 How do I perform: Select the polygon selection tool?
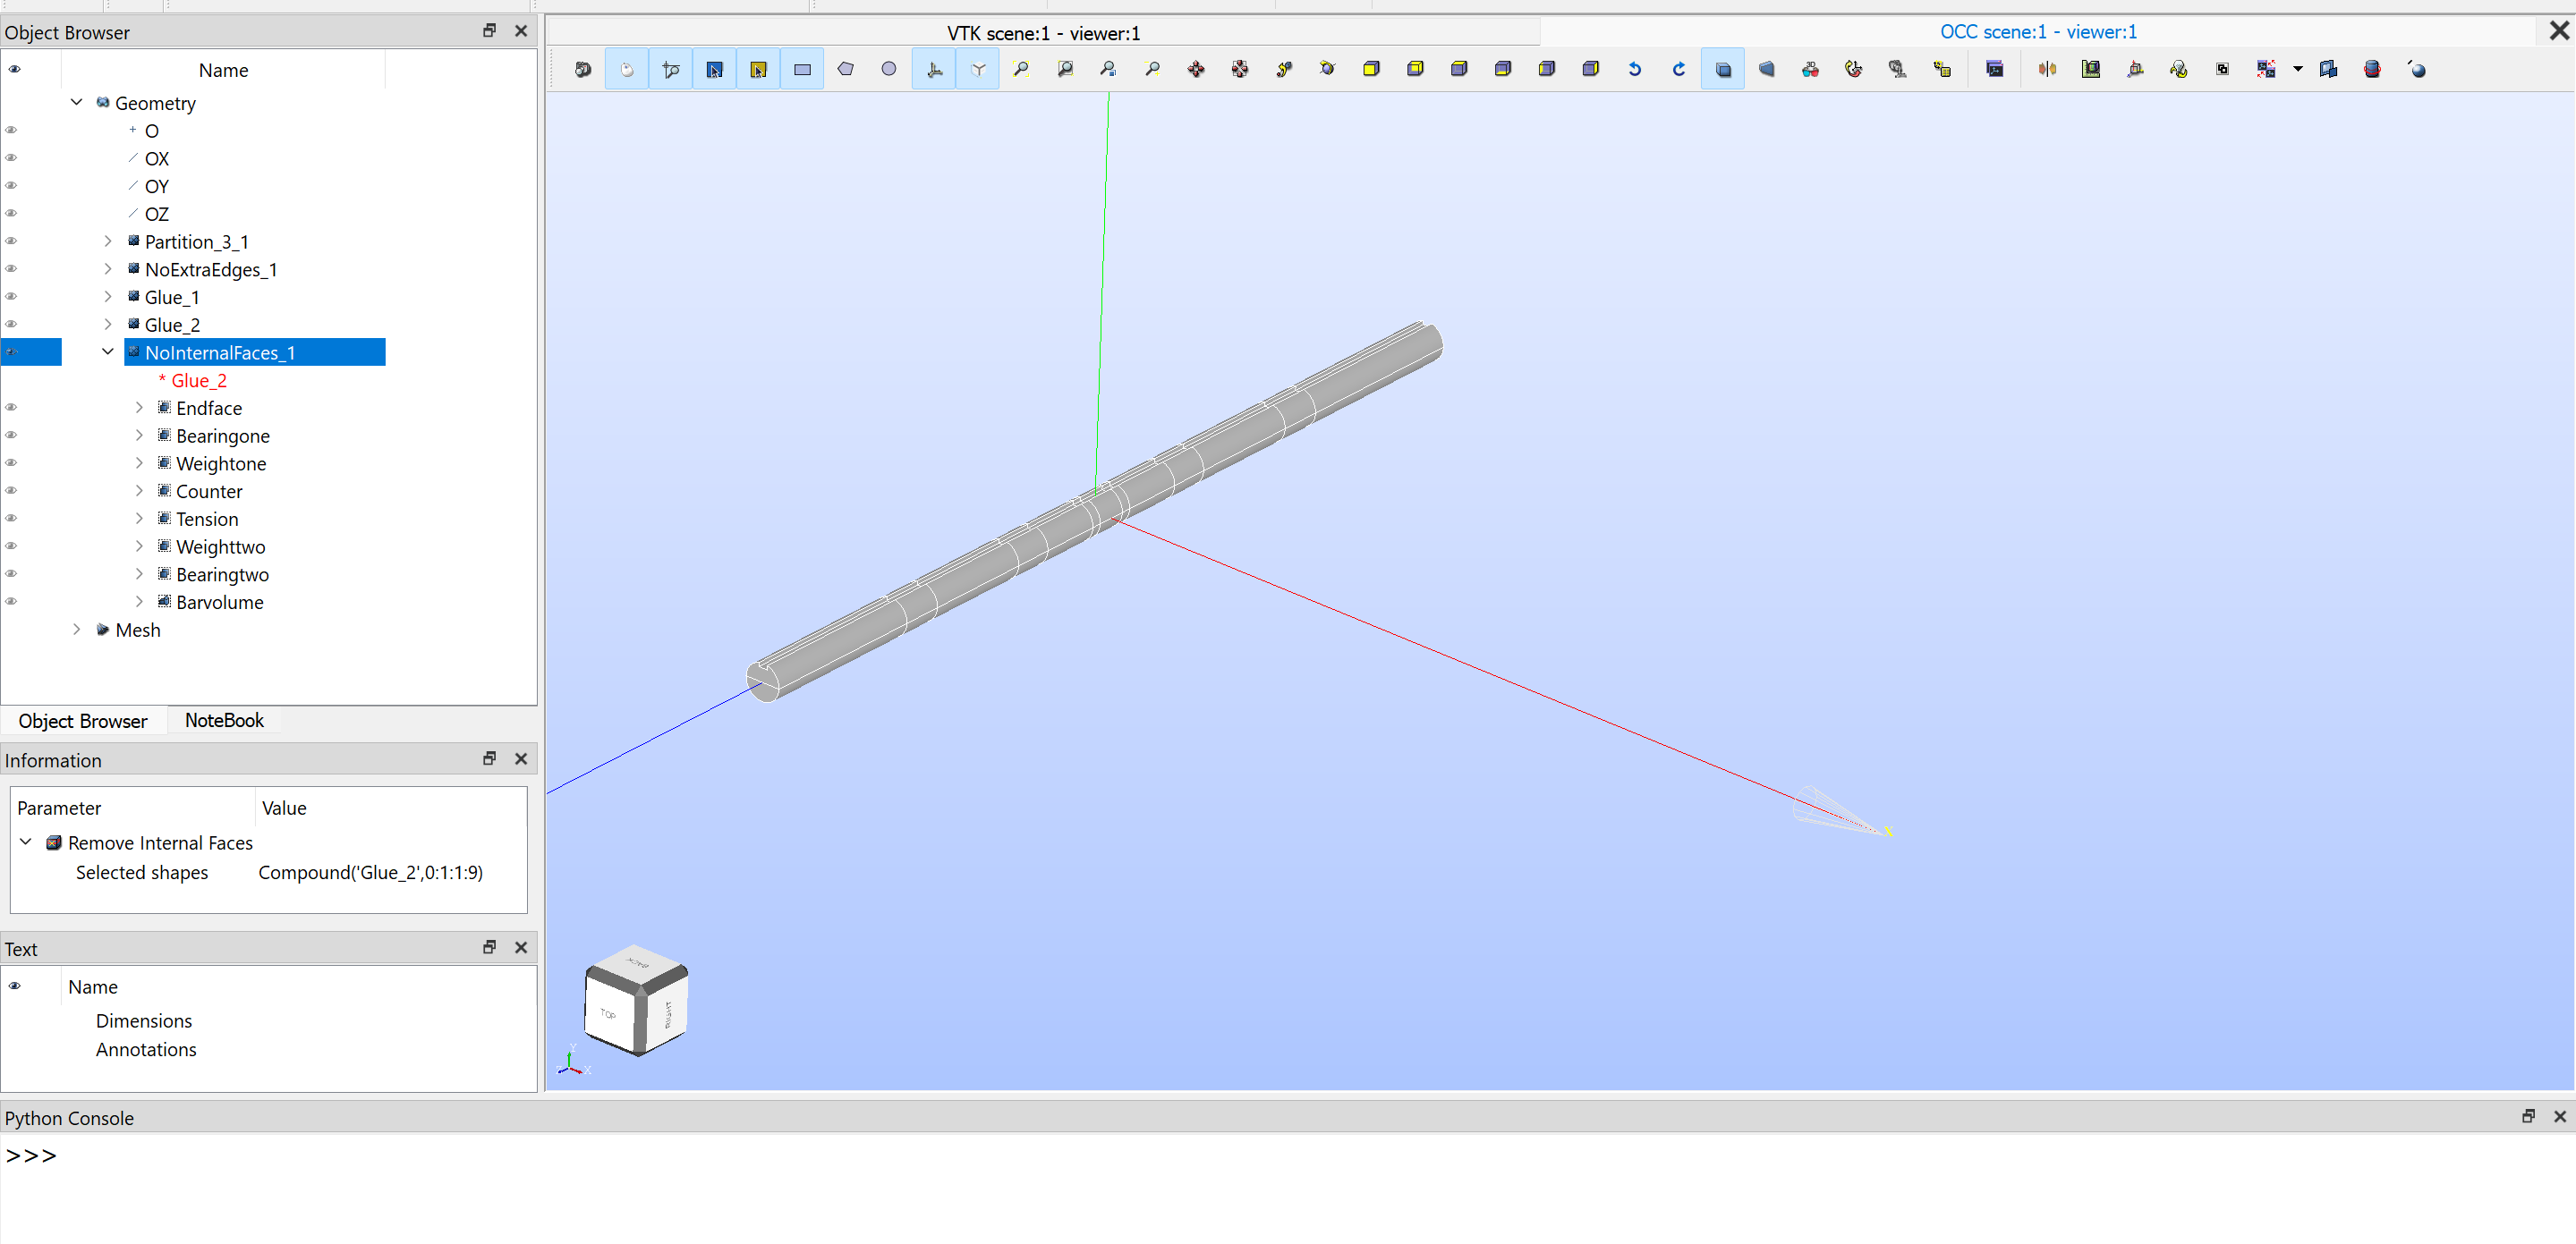point(845,69)
